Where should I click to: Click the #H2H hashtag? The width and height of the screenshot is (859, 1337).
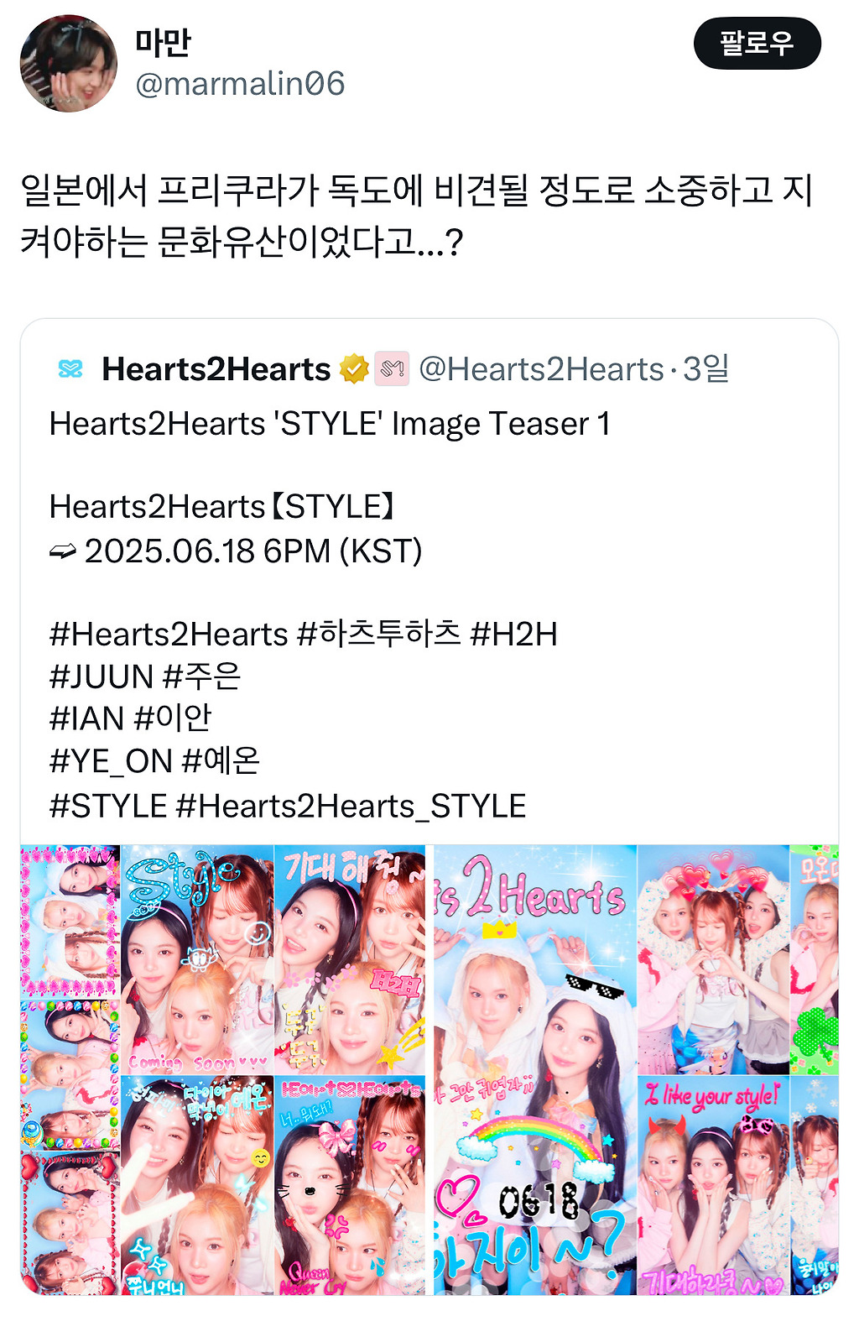coord(513,635)
